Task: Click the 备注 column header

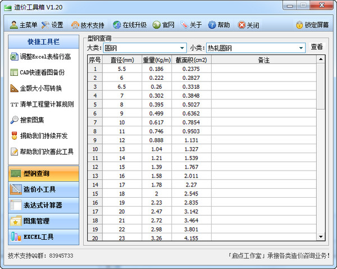Action: [x=264, y=60]
